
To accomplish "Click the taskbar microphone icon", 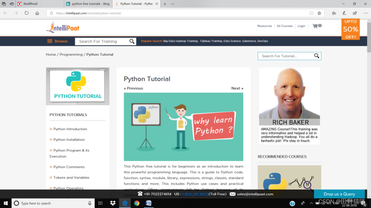I will (90, 203).
